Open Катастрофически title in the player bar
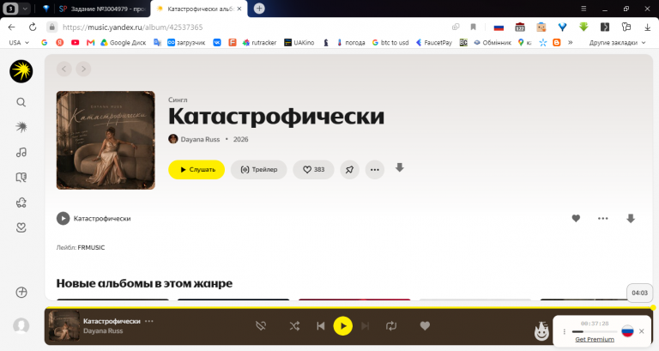The height and width of the screenshot is (351, 659). pos(112,321)
